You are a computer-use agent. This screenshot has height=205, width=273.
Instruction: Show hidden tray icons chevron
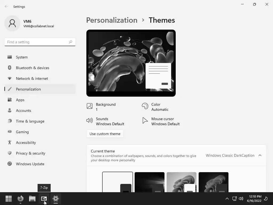(227, 199)
